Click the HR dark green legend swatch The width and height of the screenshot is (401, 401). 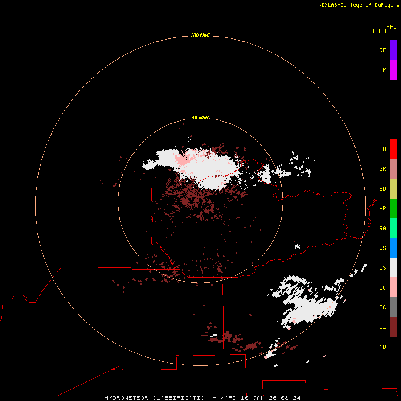[x=393, y=209]
